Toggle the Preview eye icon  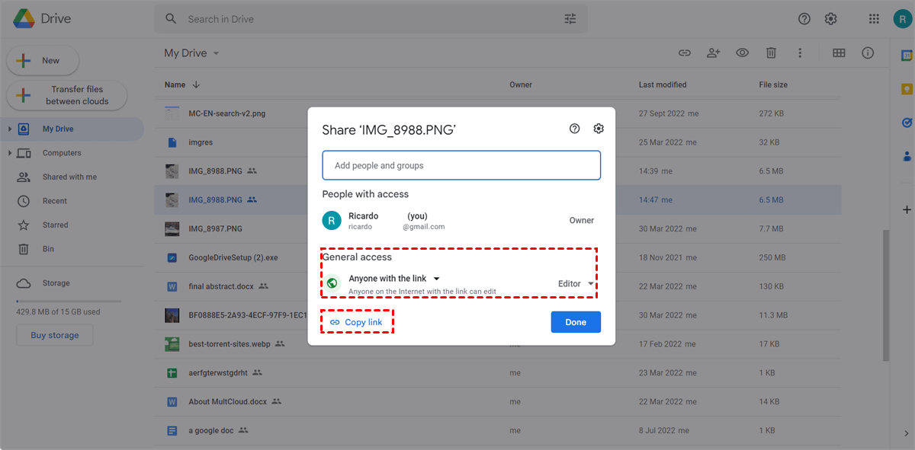742,53
